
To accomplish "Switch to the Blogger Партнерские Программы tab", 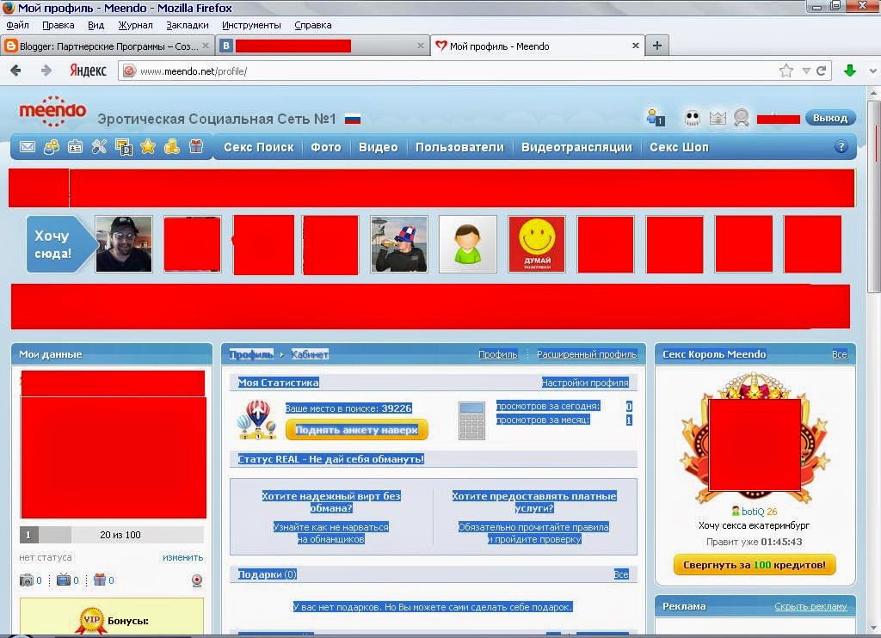I will [x=108, y=46].
